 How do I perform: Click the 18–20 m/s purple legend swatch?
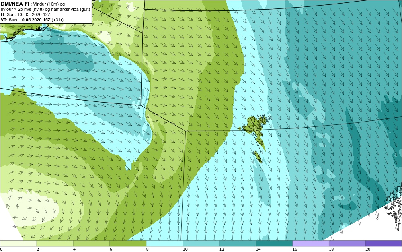(347, 244)
